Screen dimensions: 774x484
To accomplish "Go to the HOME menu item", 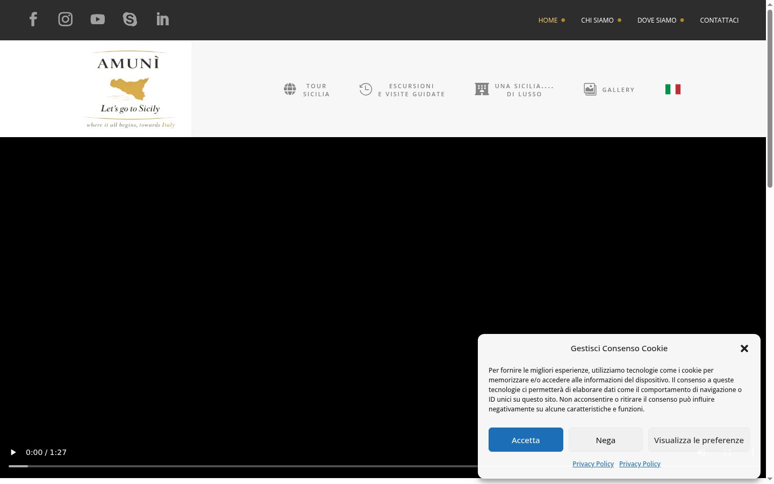I will 548,20.
